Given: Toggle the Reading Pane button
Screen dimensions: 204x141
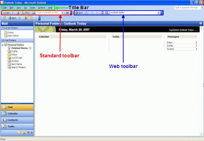Looking at the screenshot, I should (30, 18).
